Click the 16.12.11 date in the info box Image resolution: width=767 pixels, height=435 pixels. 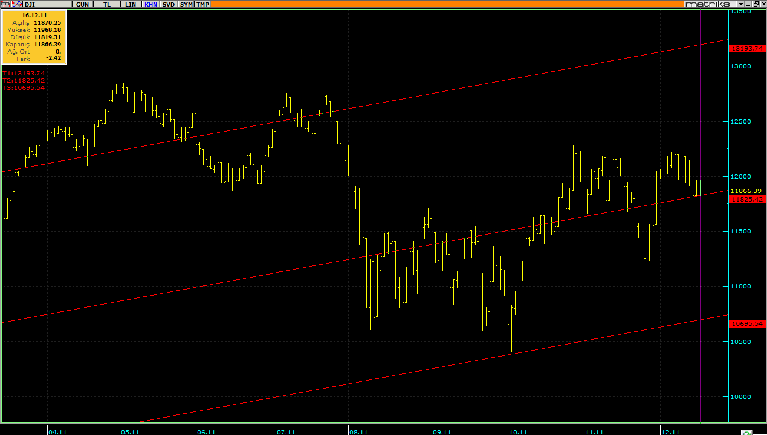[x=34, y=14]
